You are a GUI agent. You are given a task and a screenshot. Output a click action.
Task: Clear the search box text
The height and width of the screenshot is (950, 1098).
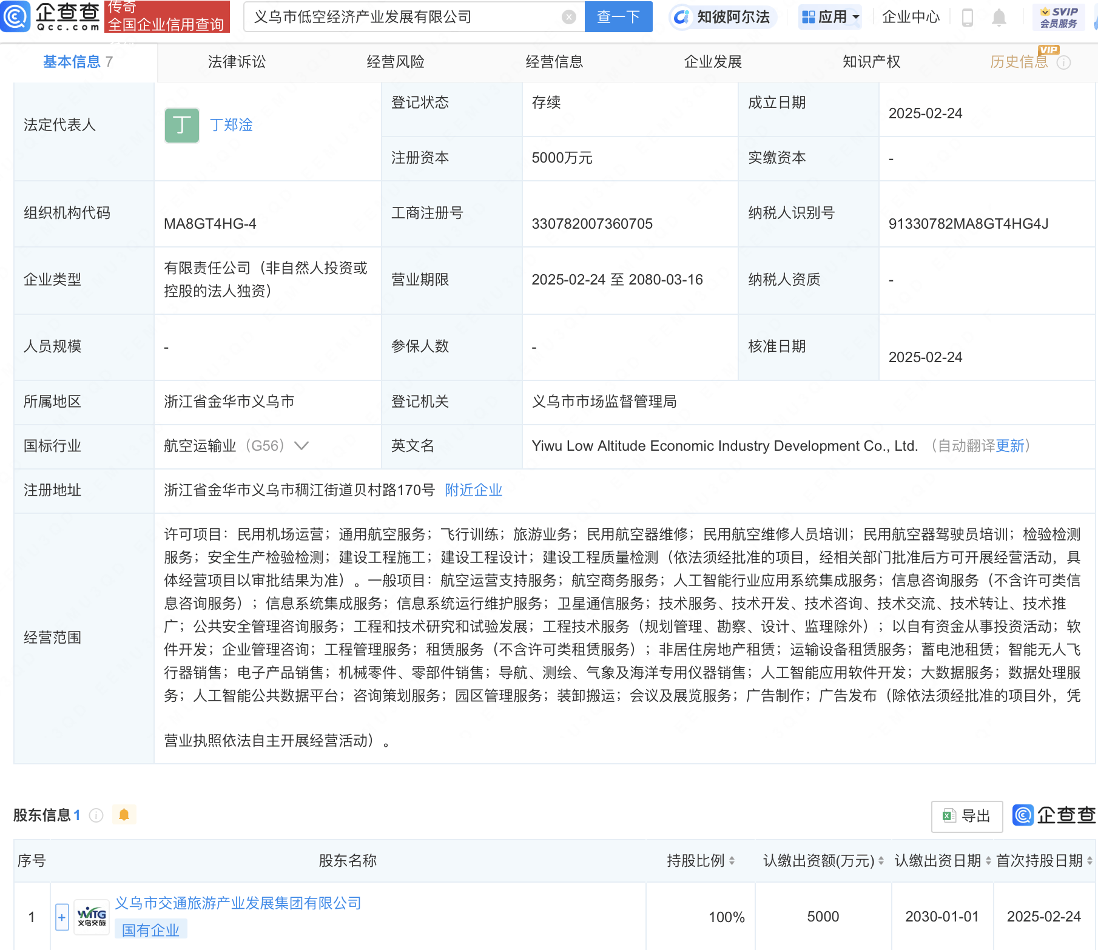(x=568, y=17)
